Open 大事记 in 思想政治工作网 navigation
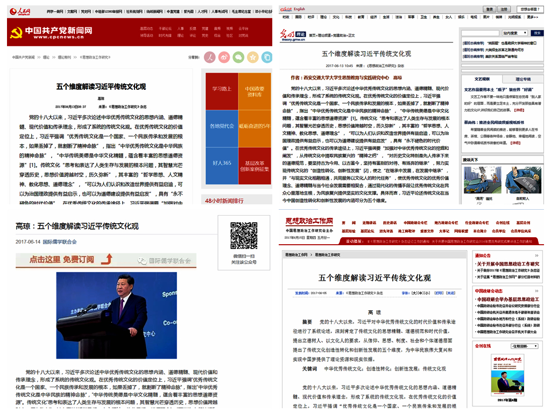The width and height of the screenshot is (551, 413). pos(444,231)
